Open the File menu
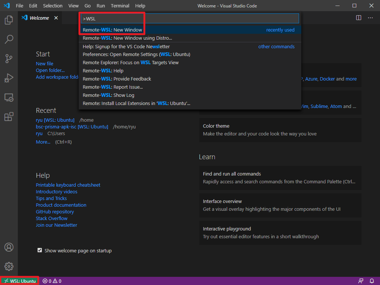 coord(19,6)
